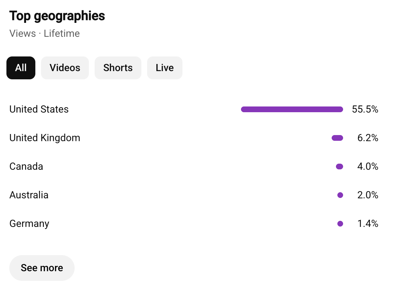Click the Germany purple dot indicator
Screen dimensions: 397x293
point(340,224)
